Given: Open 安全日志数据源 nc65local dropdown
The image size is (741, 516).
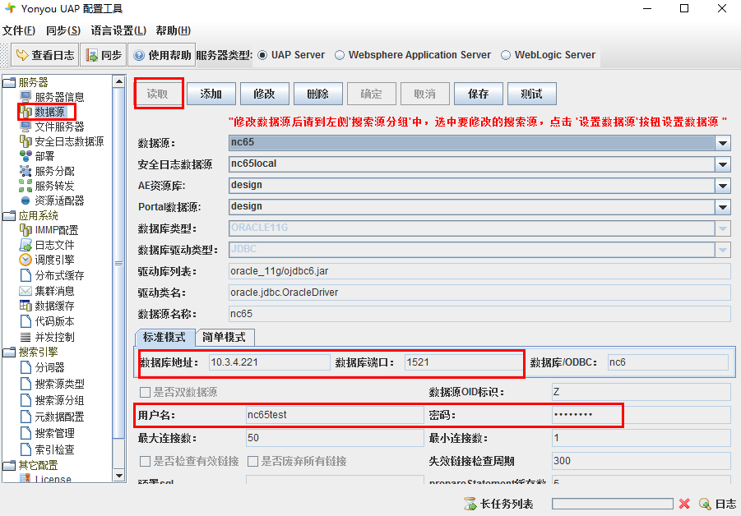Looking at the screenshot, I should [723, 164].
